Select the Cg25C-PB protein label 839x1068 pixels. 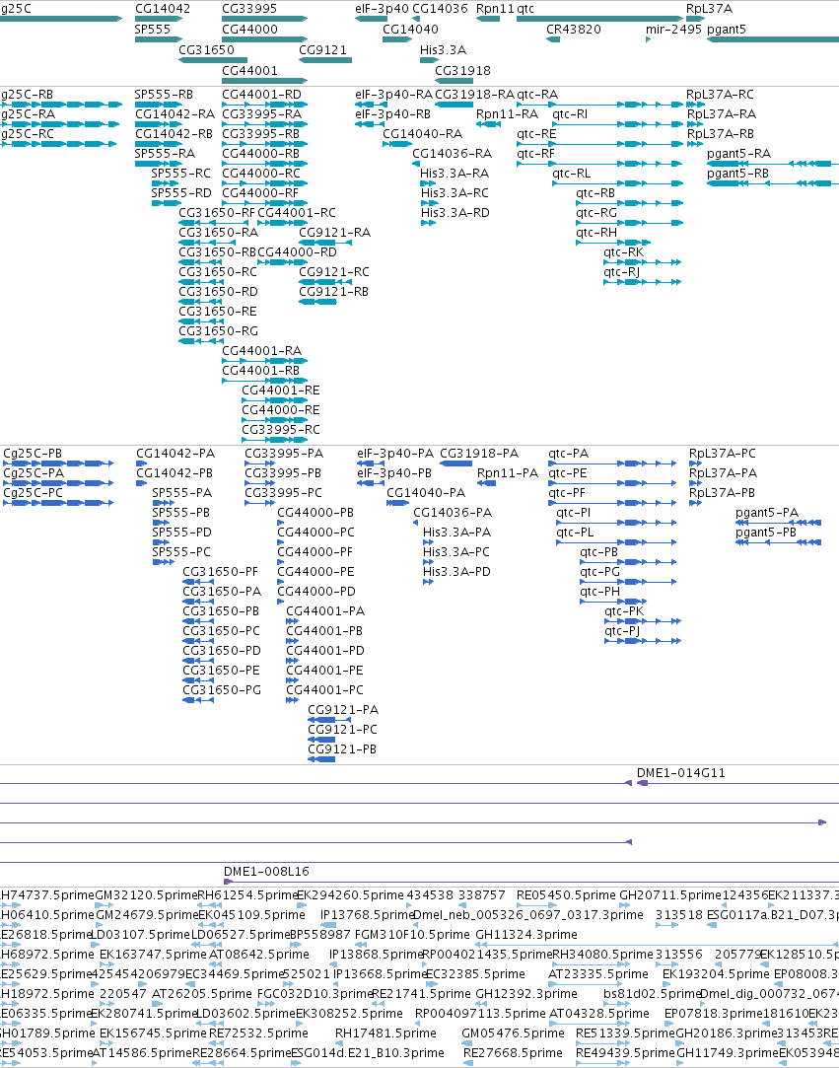(33, 454)
